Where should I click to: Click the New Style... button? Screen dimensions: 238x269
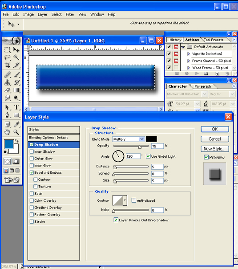point(215,149)
